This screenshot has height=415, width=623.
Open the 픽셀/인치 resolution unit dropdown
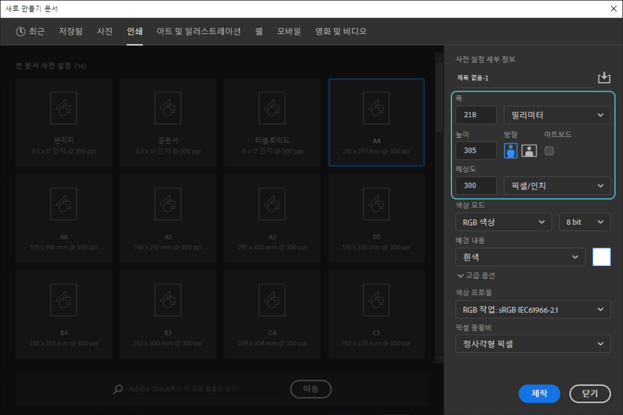click(x=557, y=186)
